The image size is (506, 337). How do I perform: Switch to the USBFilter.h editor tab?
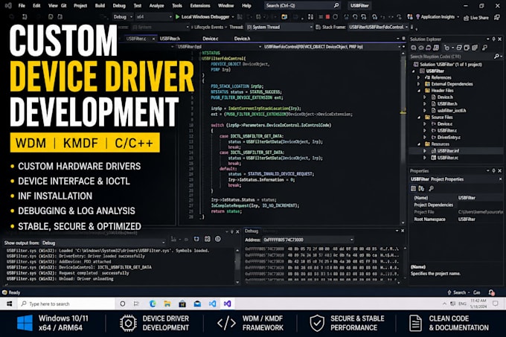[x=170, y=39]
